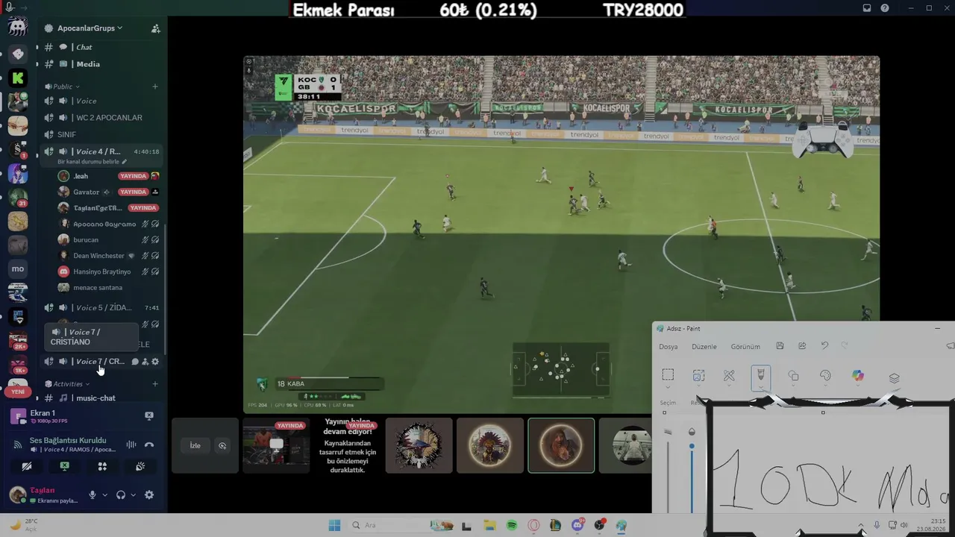Open the Chat text channel
This screenshot has width=955, height=537.
click(101, 47)
